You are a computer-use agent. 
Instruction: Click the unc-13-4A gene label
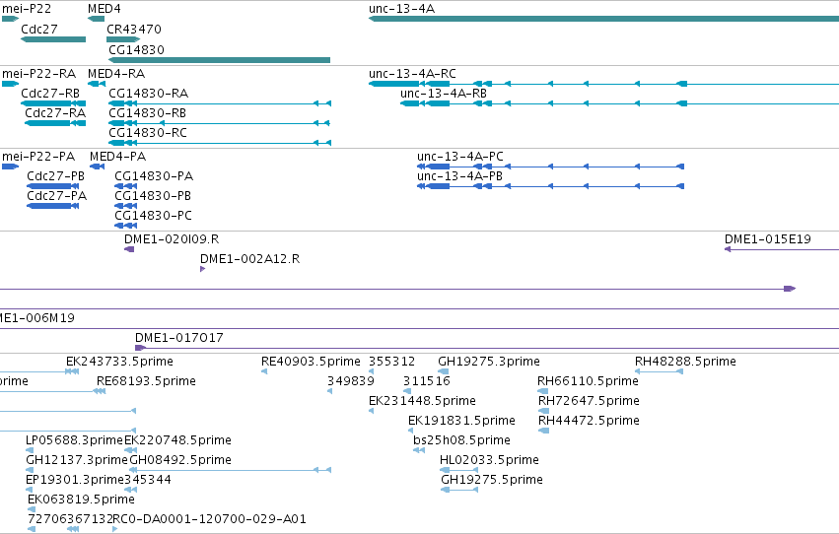coord(402,9)
